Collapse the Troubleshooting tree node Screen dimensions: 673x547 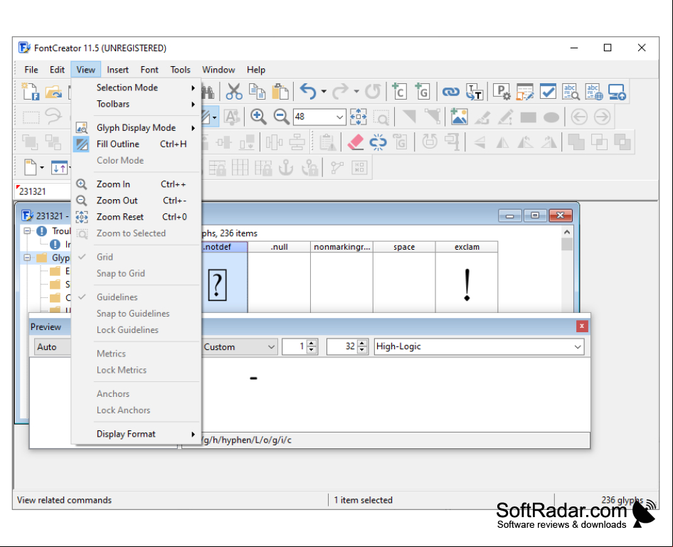pyautogui.click(x=28, y=231)
